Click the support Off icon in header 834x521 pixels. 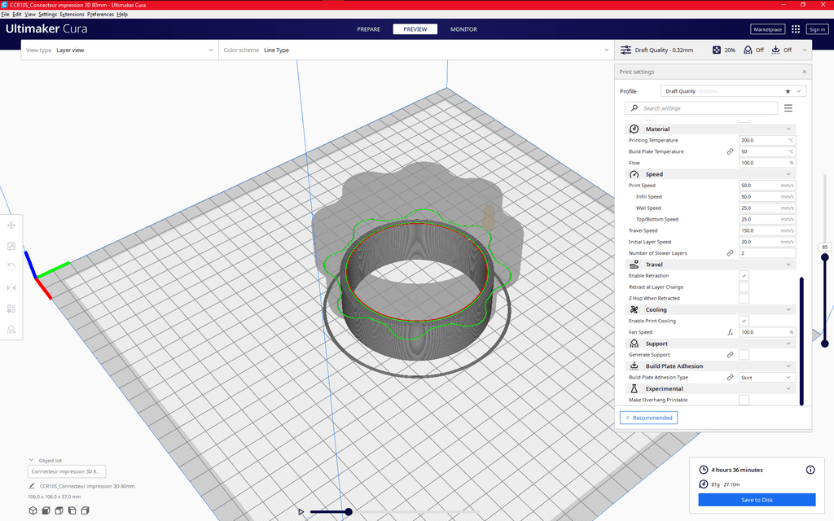click(x=748, y=50)
